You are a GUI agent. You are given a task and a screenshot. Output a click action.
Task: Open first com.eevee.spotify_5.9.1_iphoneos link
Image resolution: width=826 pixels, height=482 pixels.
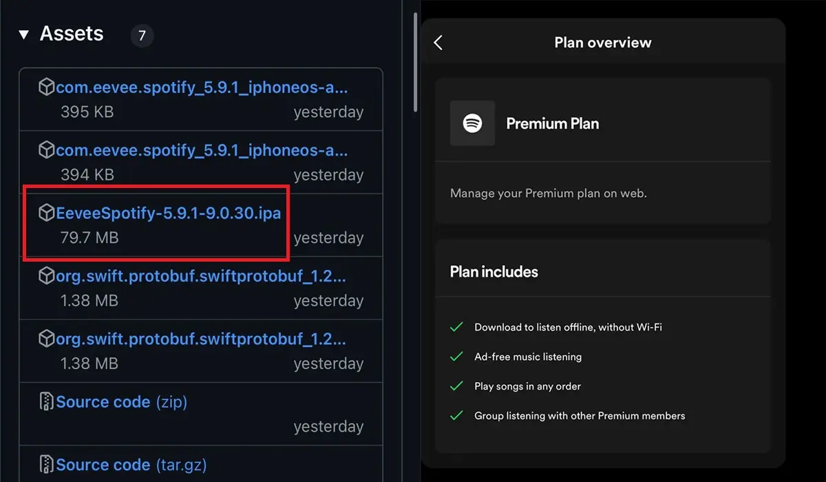[202, 87]
